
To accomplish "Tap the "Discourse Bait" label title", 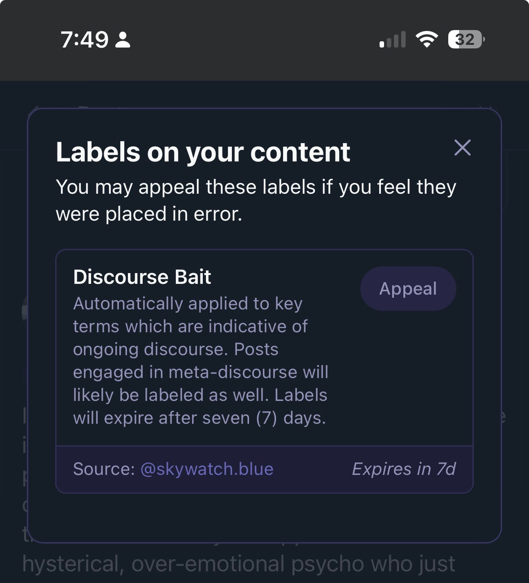I will pos(142,277).
